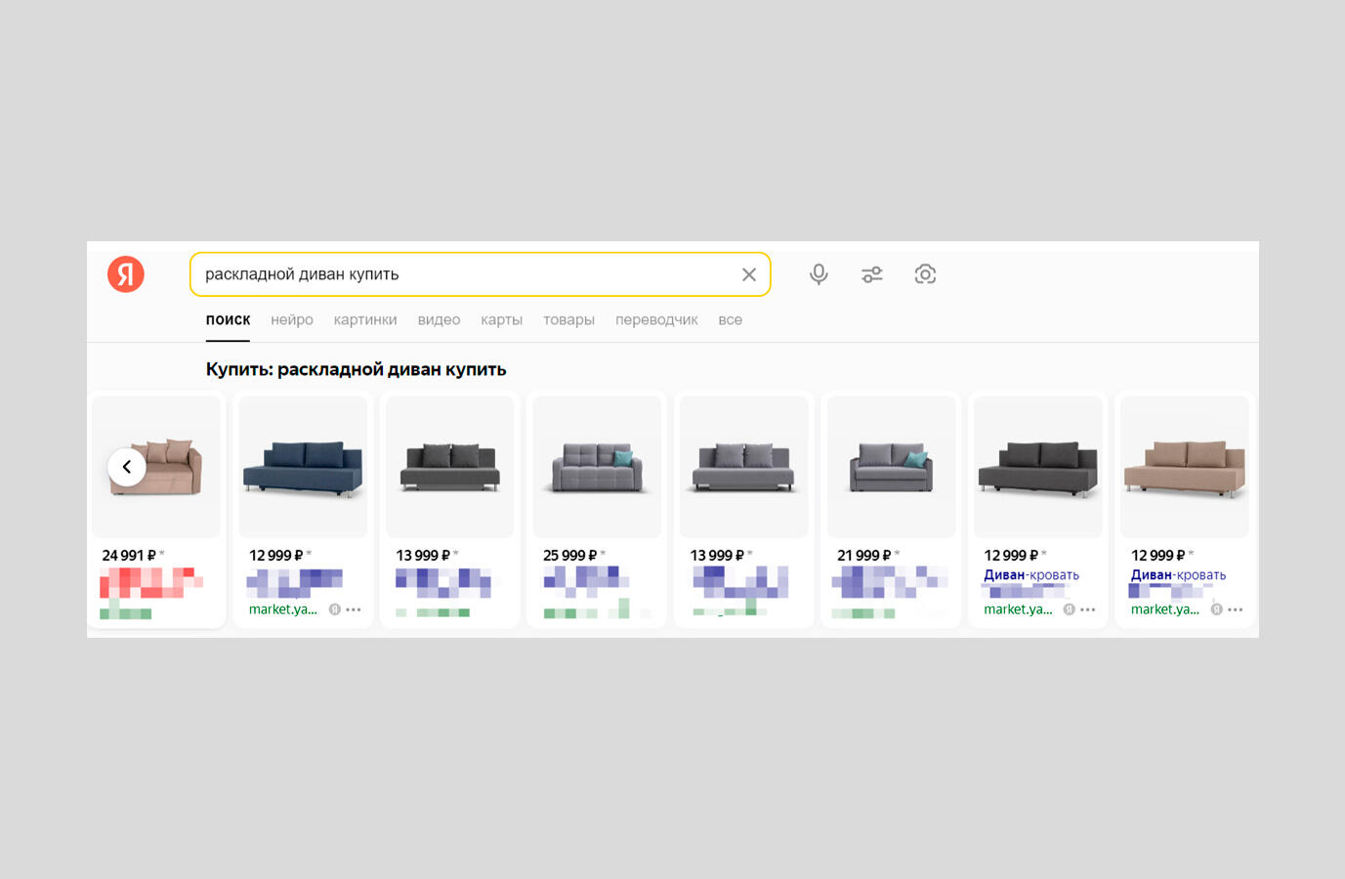Viewport: 1345px width, 879px height.
Task: Open the видео tab
Action: [x=439, y=319]
